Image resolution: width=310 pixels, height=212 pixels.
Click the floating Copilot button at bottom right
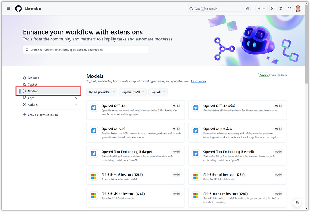click(297, 203)
